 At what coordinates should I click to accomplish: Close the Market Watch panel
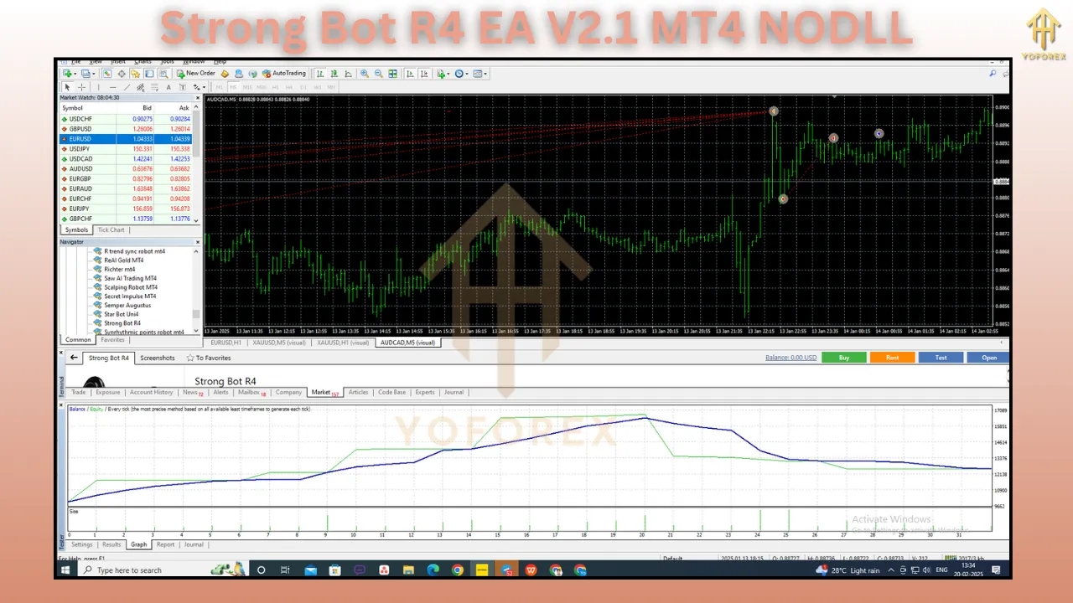tap(198, 98)
